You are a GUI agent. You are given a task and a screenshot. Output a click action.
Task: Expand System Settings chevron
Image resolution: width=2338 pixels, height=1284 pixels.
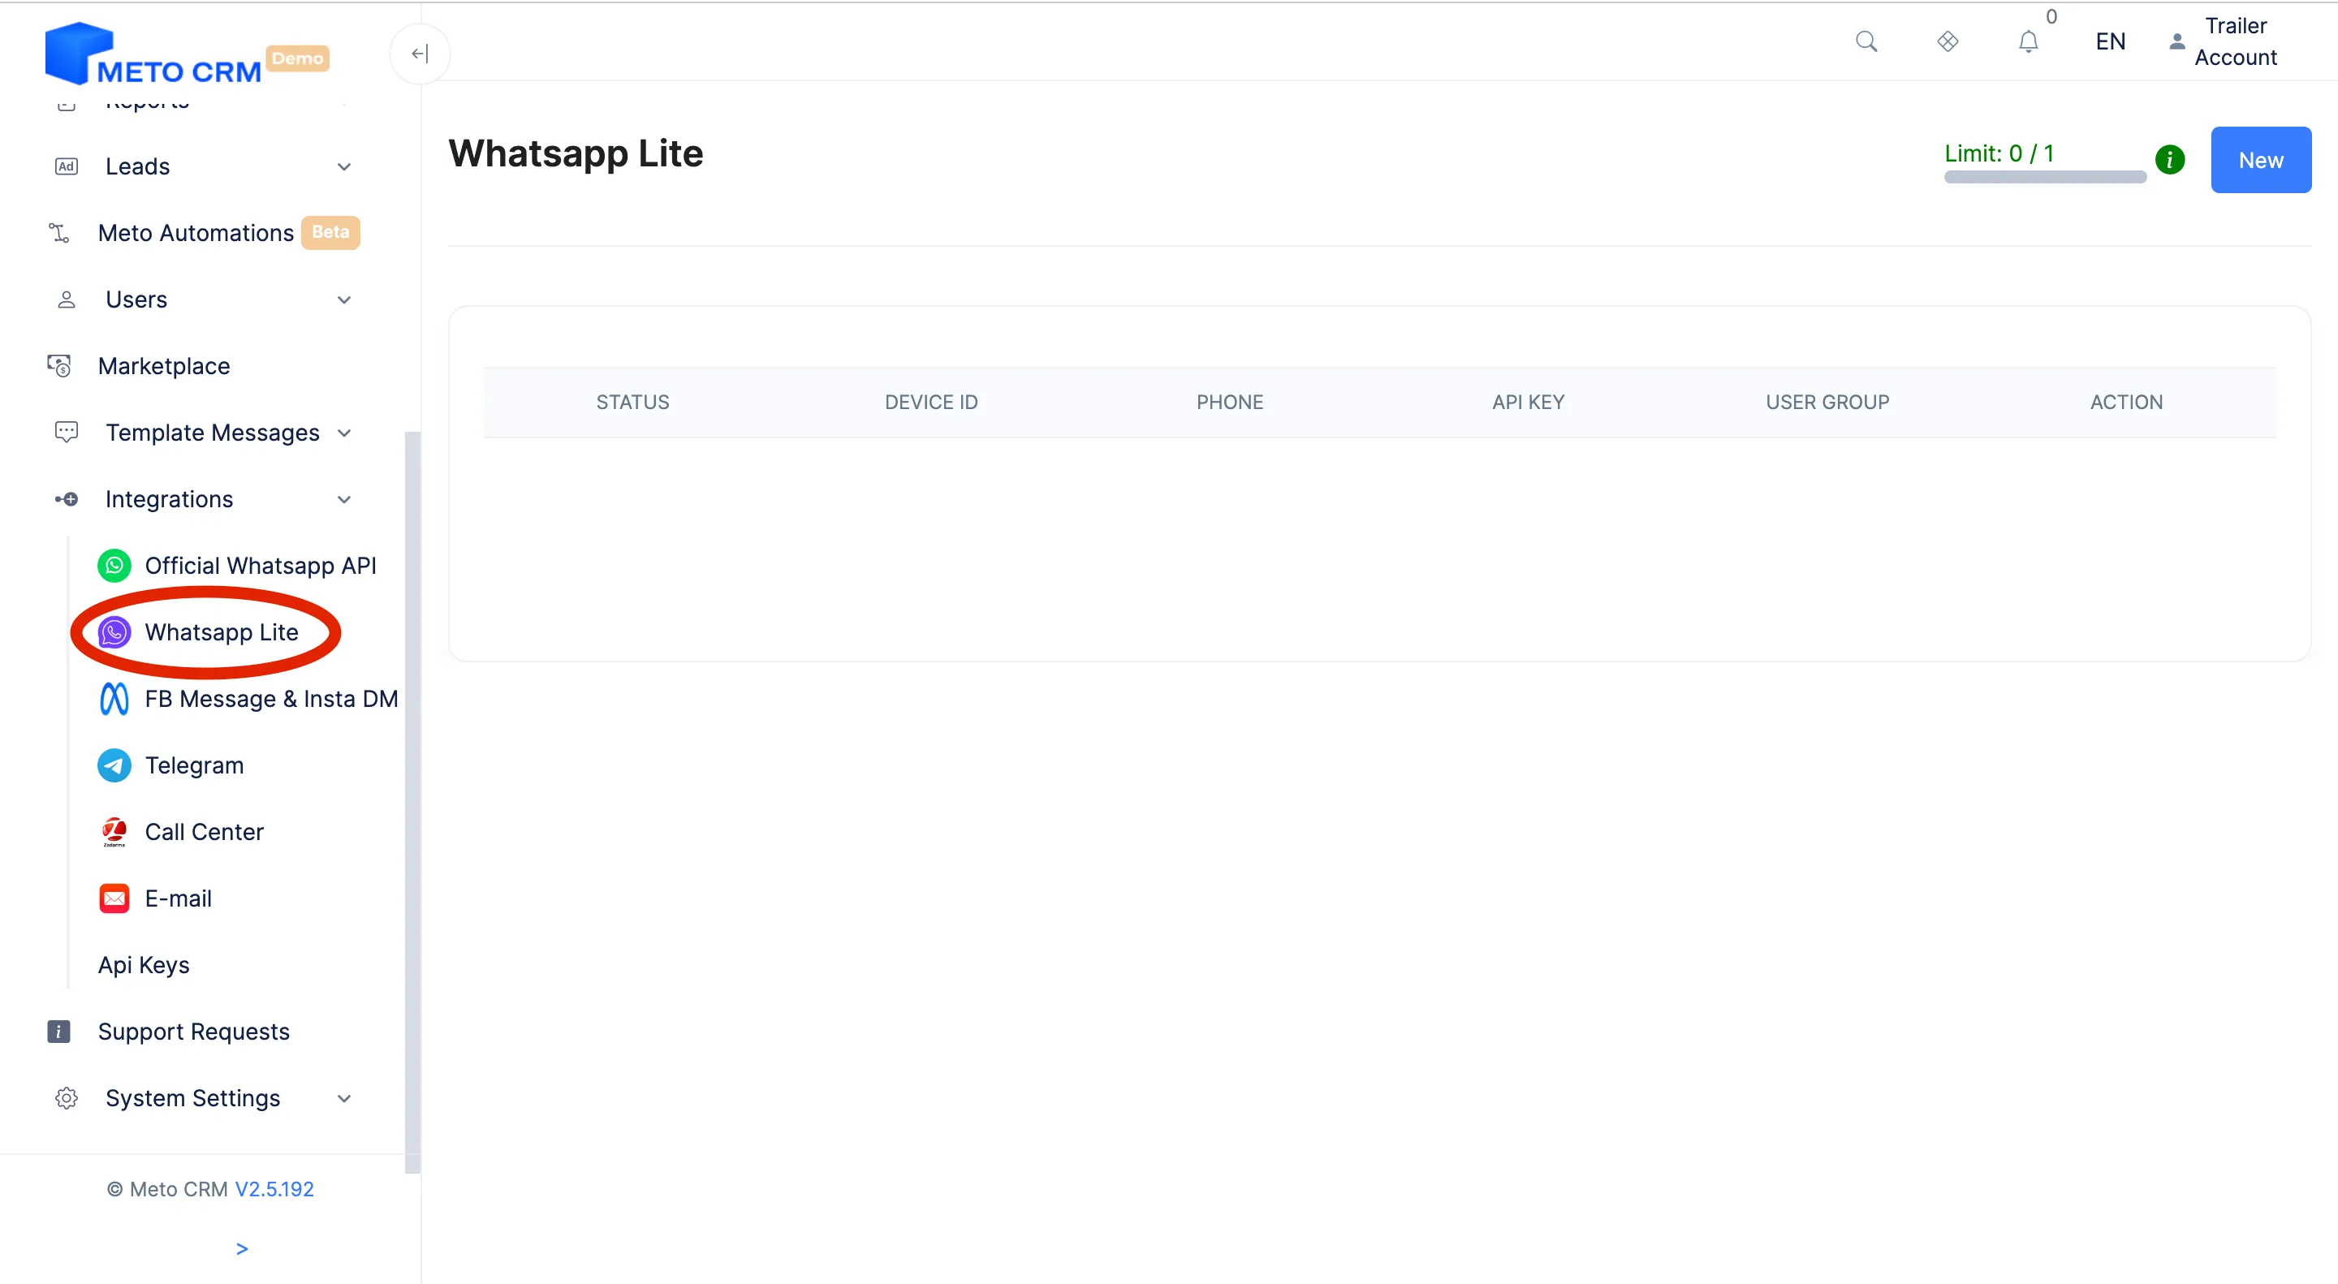[344, 1099]
